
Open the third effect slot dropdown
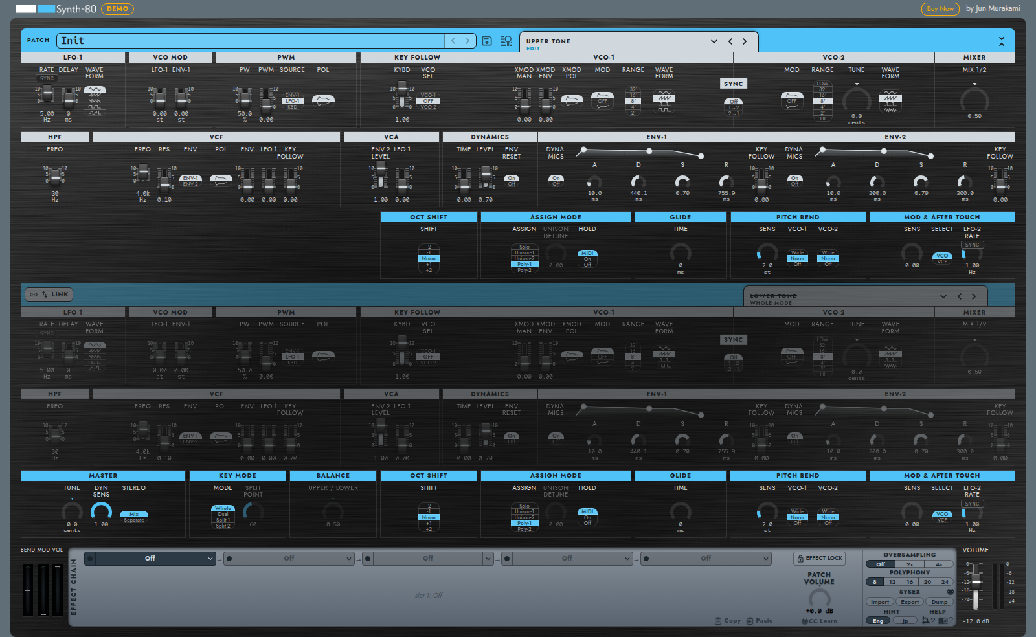point(488,558)
